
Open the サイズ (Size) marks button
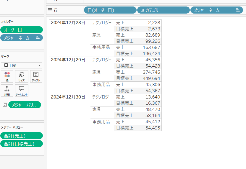click(22, 76)
